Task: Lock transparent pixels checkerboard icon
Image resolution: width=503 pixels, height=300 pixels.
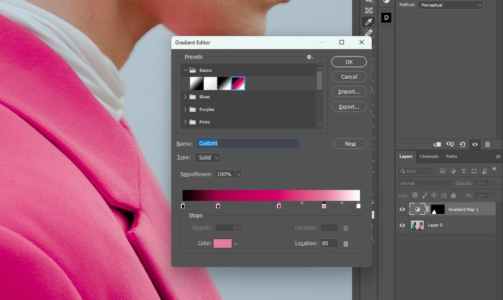Action: (415, 195)
